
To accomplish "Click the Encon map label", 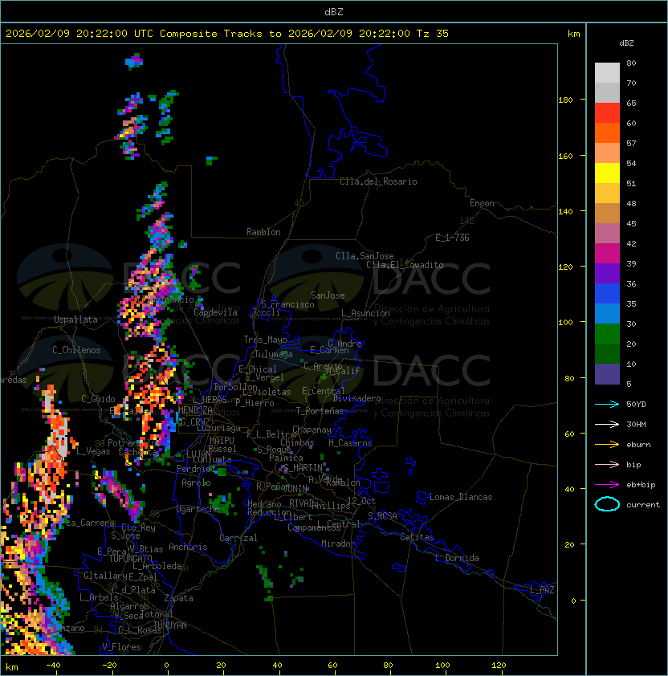I will [482, 203].
